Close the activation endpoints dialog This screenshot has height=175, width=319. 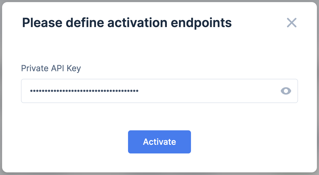291,23
